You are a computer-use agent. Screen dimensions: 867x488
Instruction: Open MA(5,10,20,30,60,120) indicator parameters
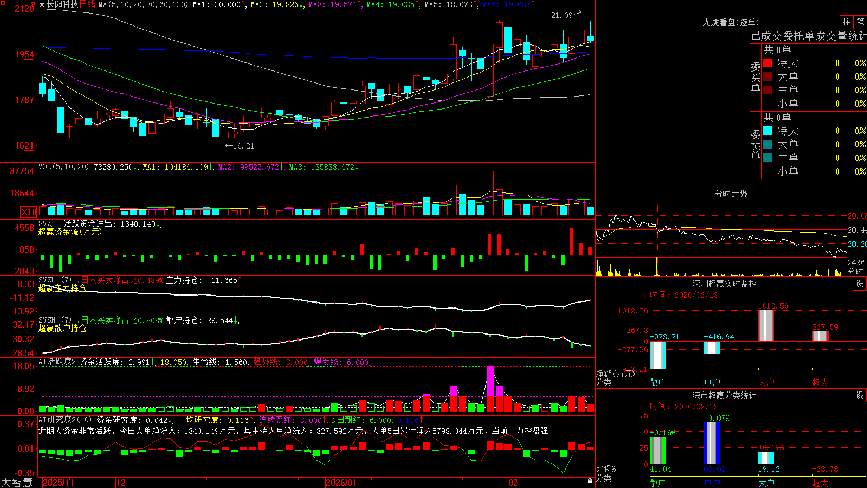143,4
